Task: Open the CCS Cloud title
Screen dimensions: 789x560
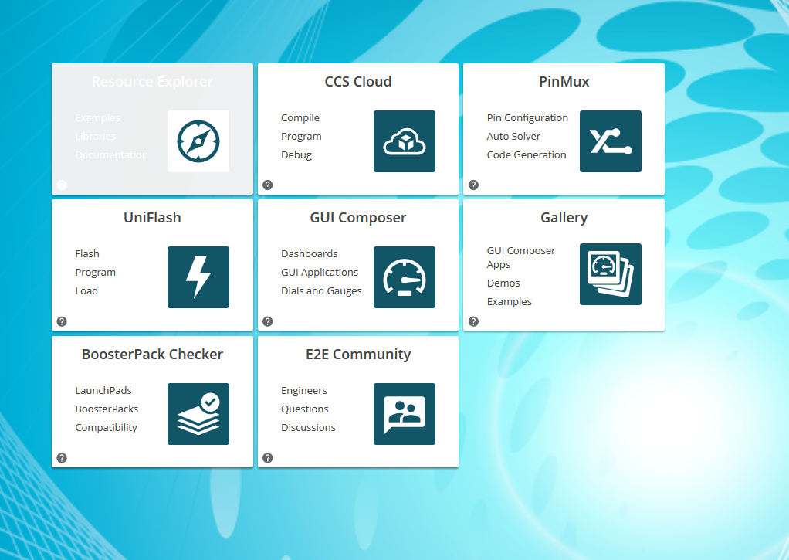Action: coord(358,82)
